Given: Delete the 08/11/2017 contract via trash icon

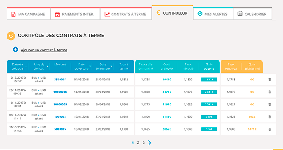Looking at the screenshot, I should (x=269, y=117).
